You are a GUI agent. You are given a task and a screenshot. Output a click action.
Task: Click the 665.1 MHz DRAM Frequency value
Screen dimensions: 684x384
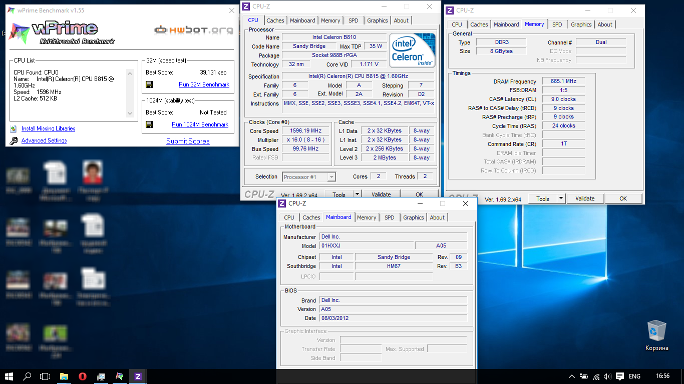pos(563,81)
